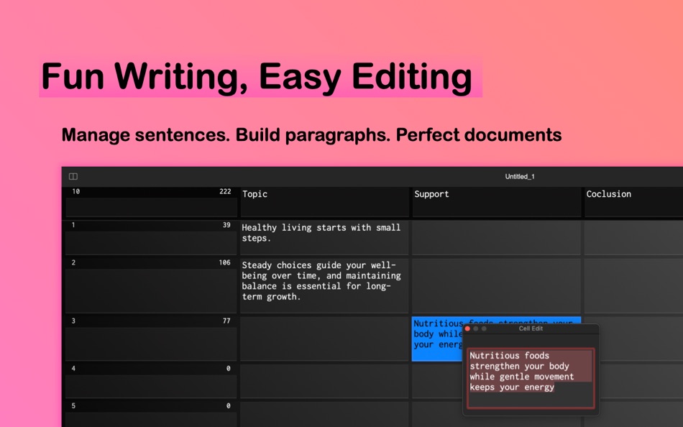The image size is (683, 427).
Task: Click the Cell Edit window title bar
Action: click(531, 329)
